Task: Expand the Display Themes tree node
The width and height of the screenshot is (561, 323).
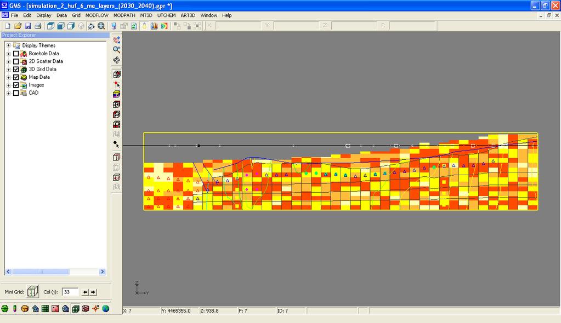Action: click(x=9, y=45)
